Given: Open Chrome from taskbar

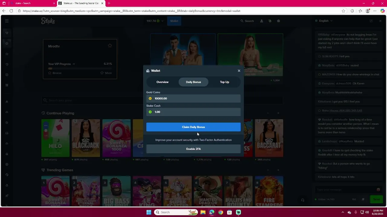Looking at the screenshot, I should coord(221,212).
